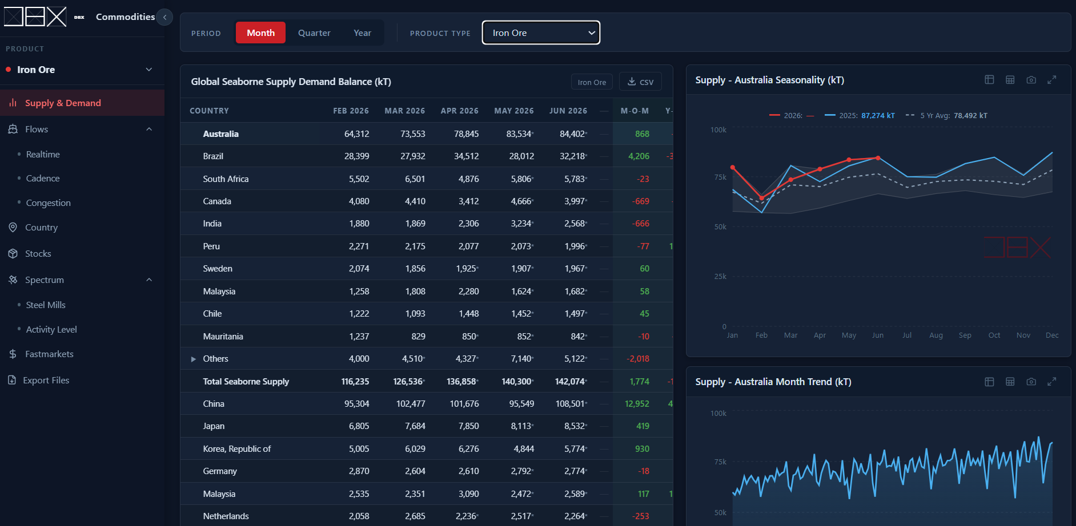Take snapshot of Australia Seasonality chart
The image size is (1076, 526).
pyautogui.click(x=1031, y=80)
